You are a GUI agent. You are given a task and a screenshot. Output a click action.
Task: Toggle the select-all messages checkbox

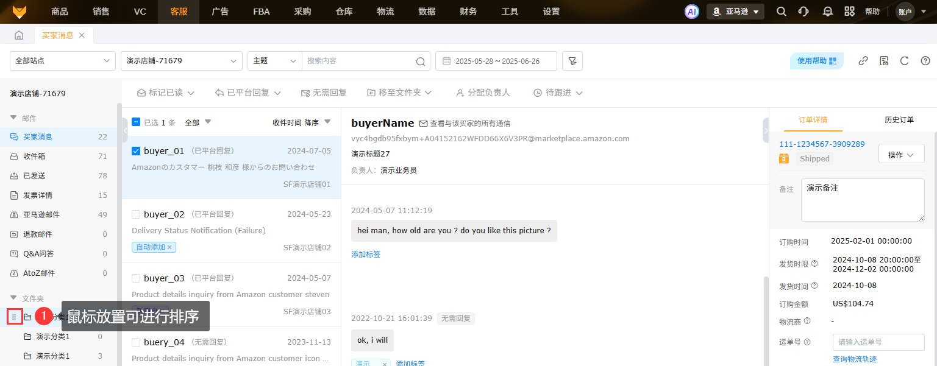136,122
